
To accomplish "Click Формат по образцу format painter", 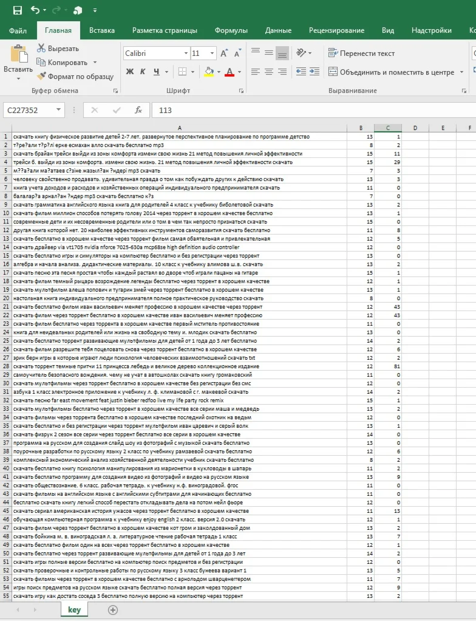I will 75,77.
